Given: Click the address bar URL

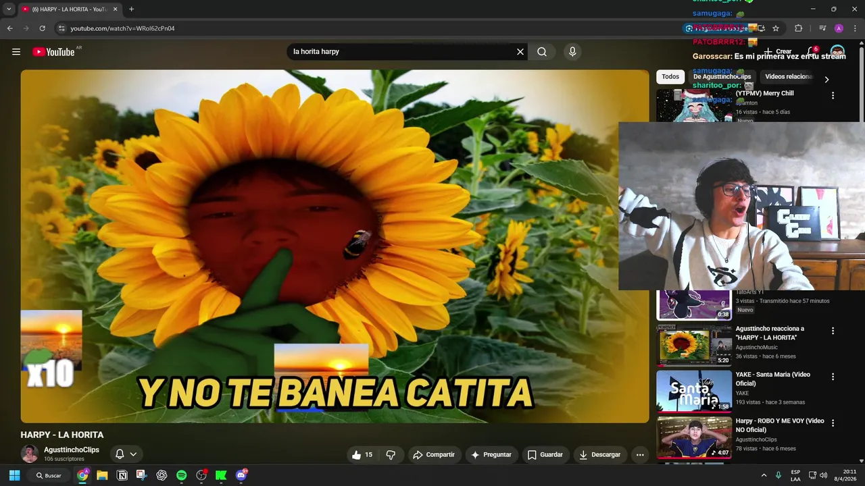Looking at the screenshot, I should tap(123, 28).
